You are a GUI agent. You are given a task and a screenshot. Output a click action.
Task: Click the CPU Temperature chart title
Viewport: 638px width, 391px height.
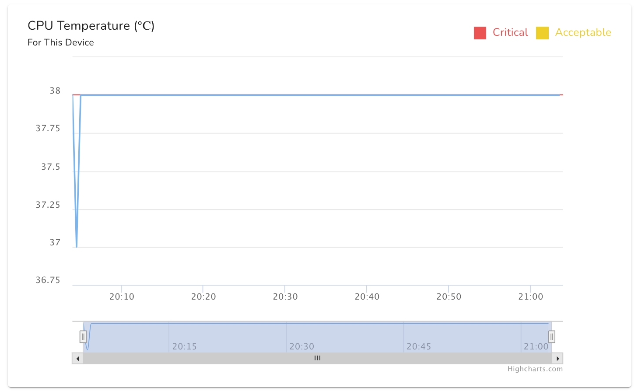tap(91, 26)
